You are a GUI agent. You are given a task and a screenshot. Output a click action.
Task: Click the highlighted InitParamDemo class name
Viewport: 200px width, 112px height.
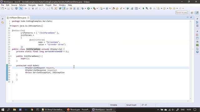[33, 49]
